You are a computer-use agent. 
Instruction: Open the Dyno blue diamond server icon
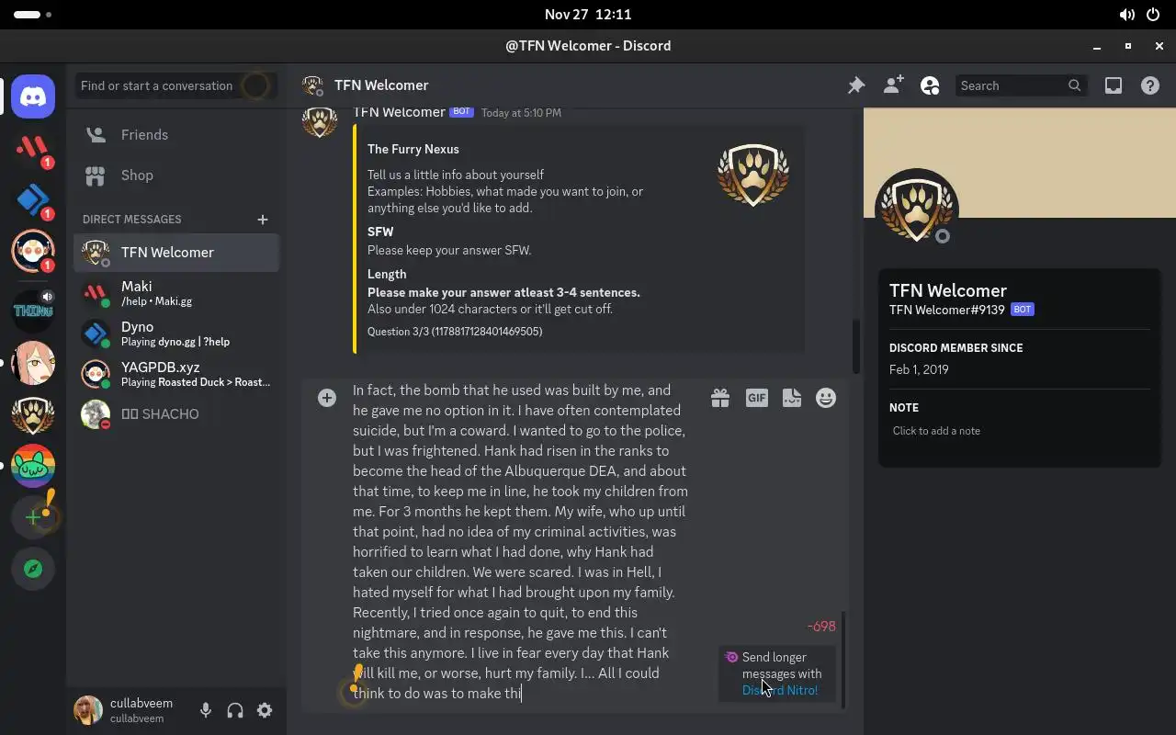33,198
